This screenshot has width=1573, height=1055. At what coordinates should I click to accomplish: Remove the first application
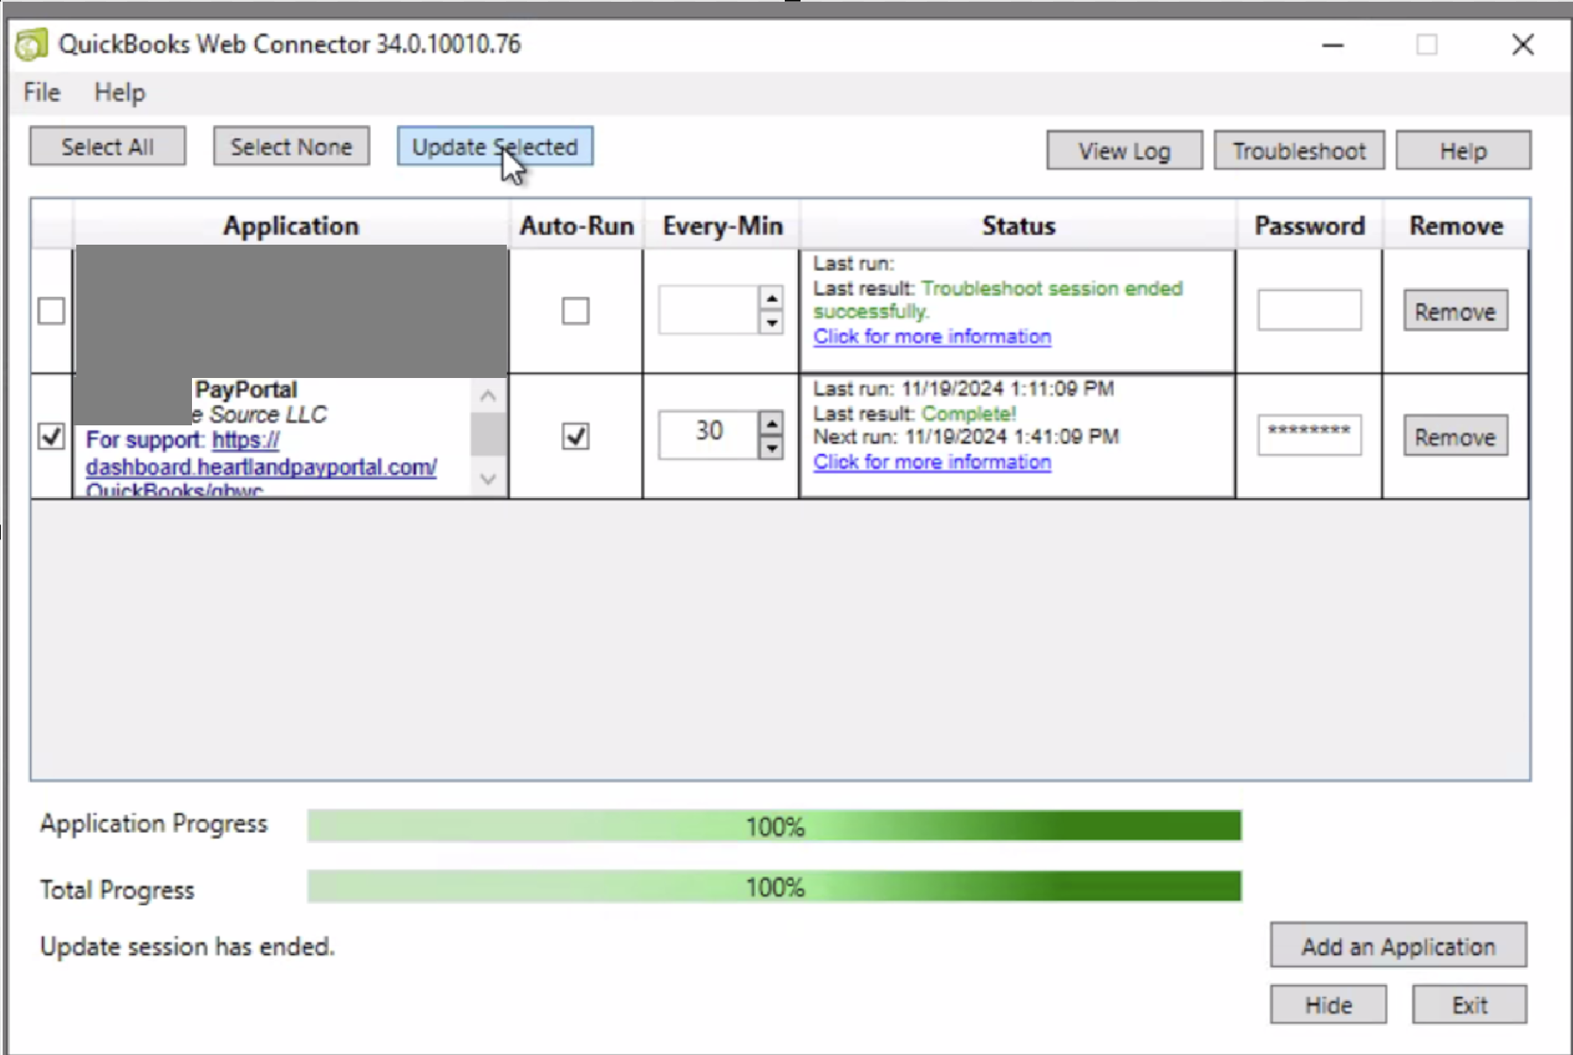(x=1456, y=311)
